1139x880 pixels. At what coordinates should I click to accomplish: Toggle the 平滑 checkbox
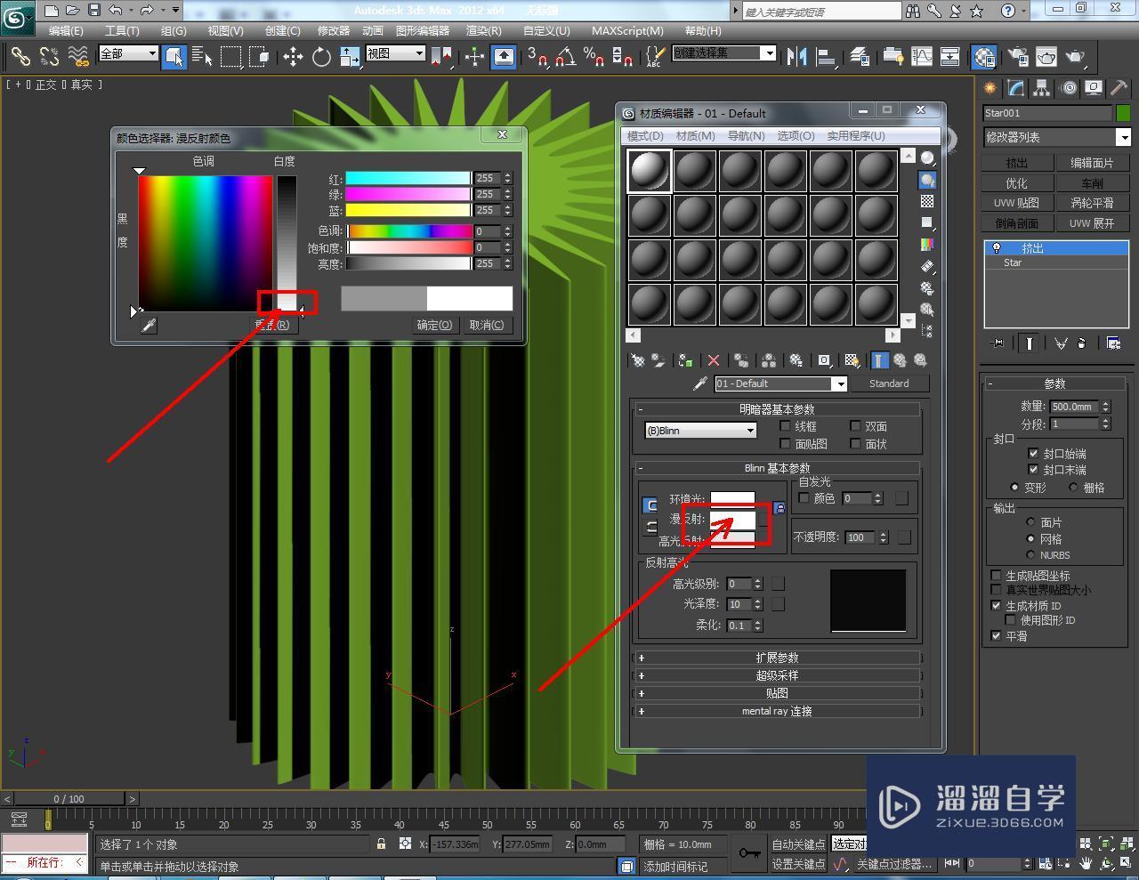[x=996, y=636]
